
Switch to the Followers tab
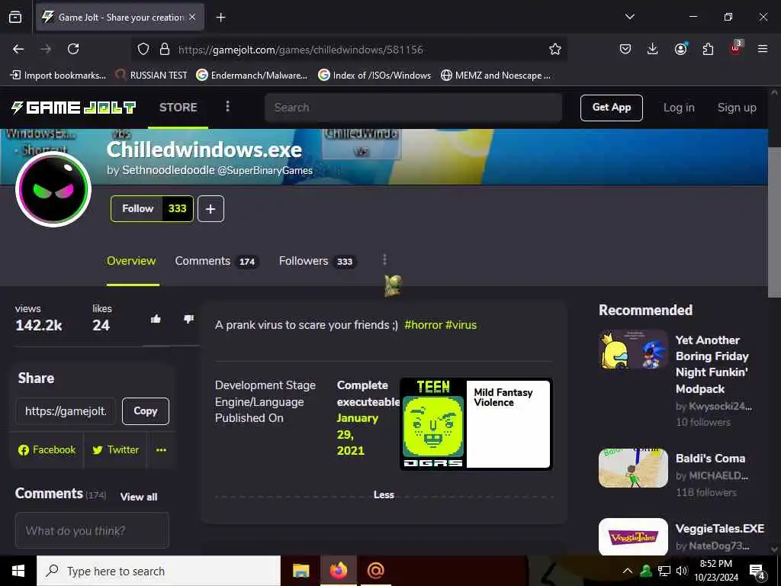(317, 261)
